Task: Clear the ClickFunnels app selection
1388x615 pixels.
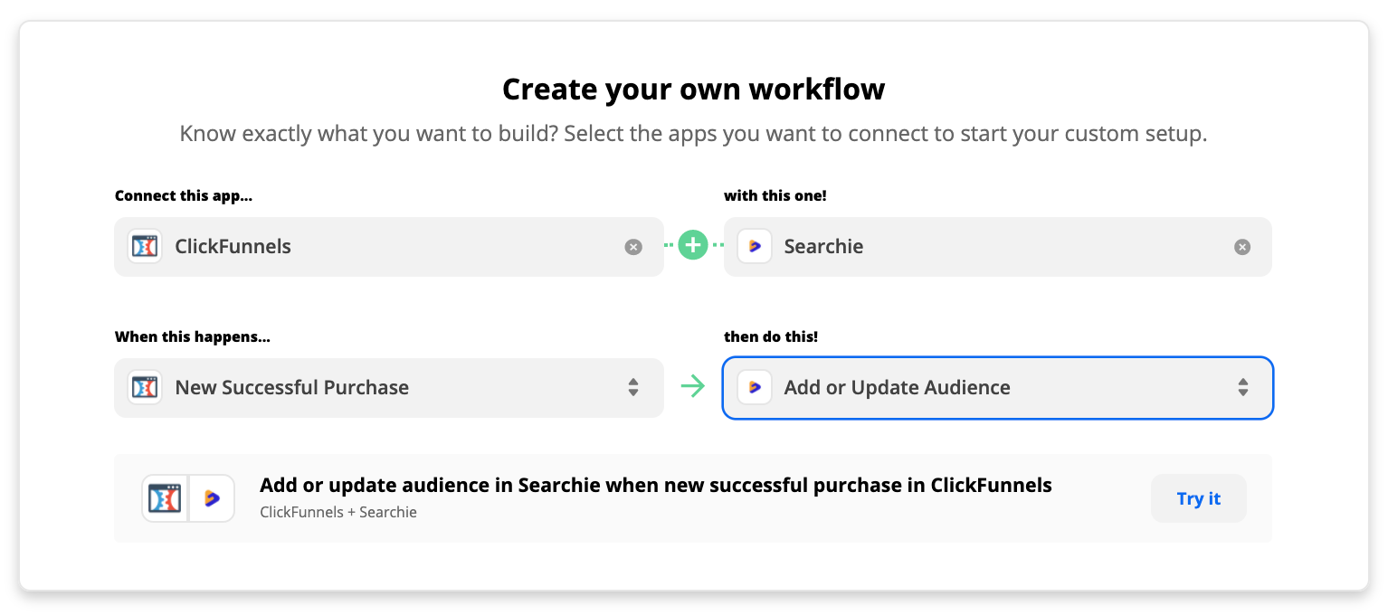Action: click(x=633, y=247)
